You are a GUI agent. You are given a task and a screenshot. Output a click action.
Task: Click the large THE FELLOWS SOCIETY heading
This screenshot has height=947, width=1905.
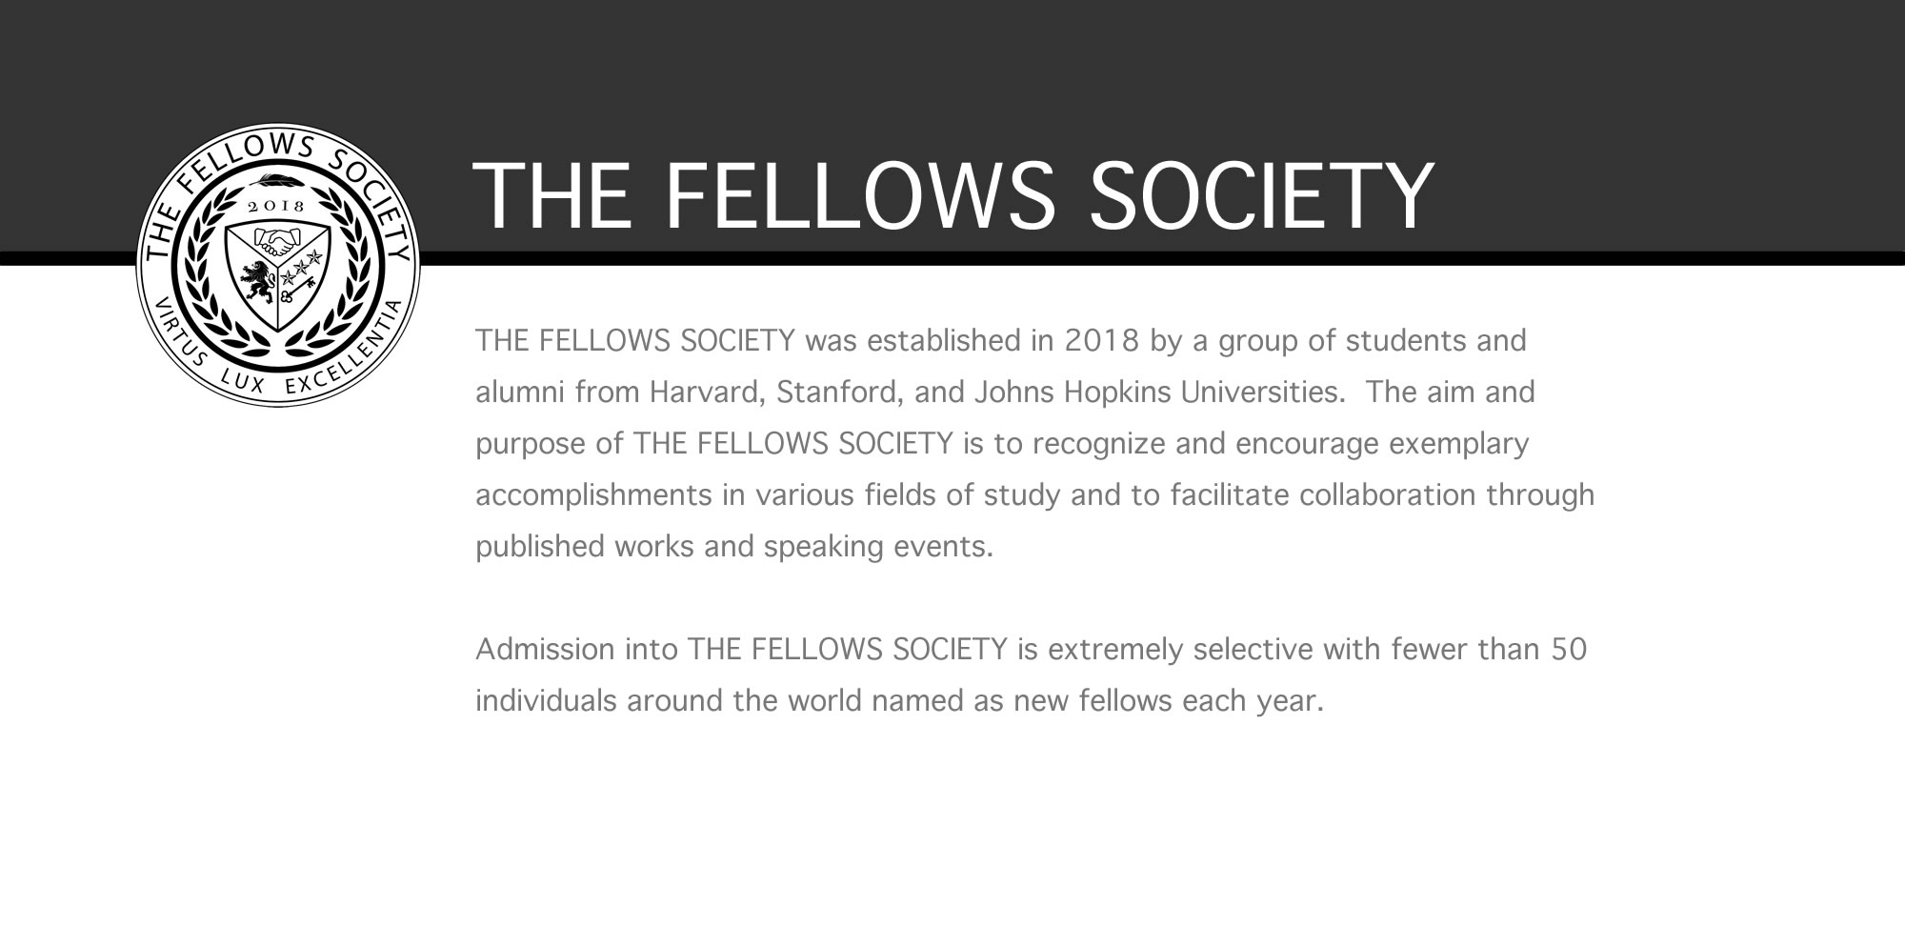click(x=952, y=195)
